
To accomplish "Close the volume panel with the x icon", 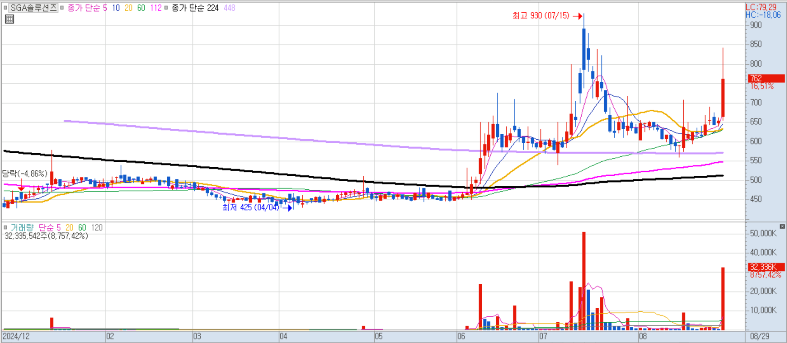I will (782, 227).
